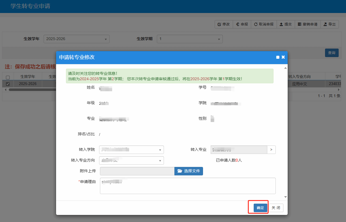The width and height of the screenshot is (346, 222).
Task: Click the 导出 export toolbar button
Action: [x=330, y=24]
